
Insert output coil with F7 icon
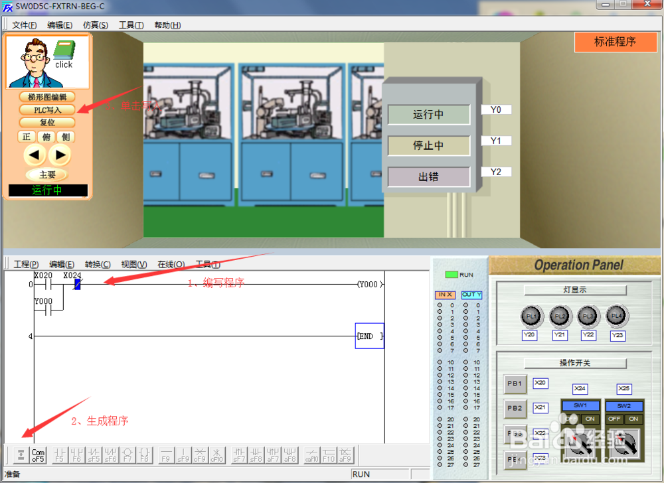[x=127, y=455]
